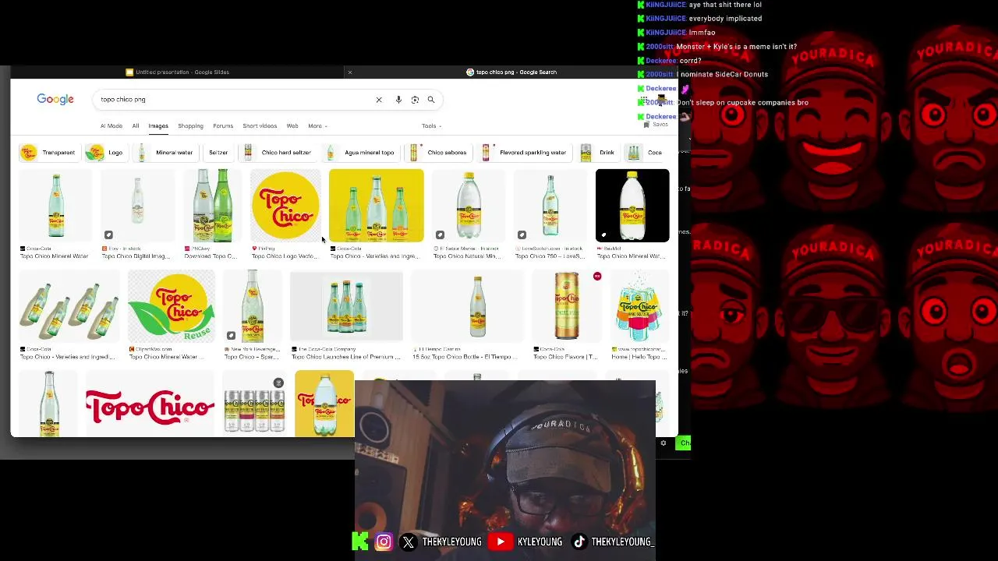Open Home Hello Topo colorful cans thumbnail
This screenshot has width=998, height=561.
[x=639, y=306]
